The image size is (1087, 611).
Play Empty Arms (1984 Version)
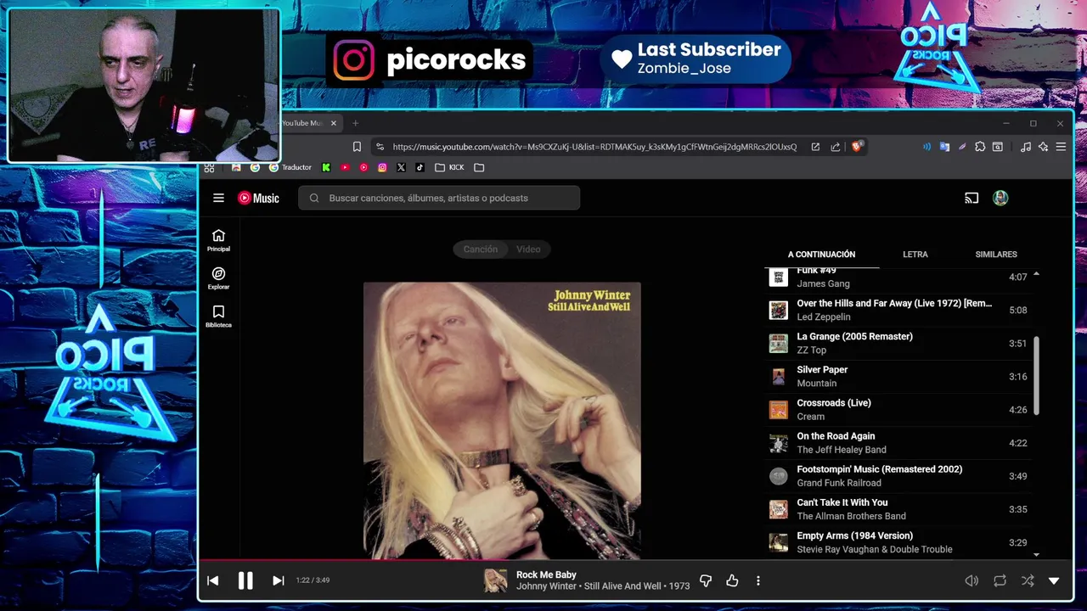coord(898,541)
